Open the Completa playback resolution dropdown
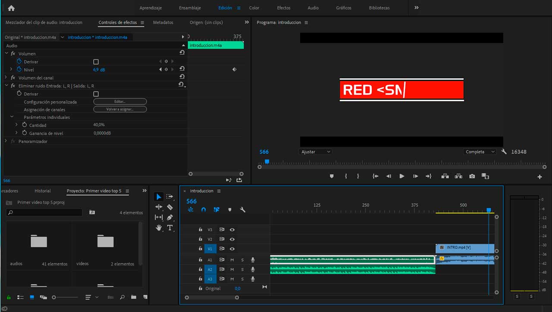Screen dimensions: 552x312 point(480,152)
